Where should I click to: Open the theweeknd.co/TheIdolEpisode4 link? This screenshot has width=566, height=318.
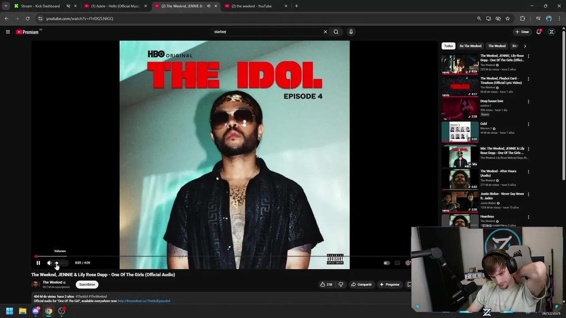click(144, 301)
